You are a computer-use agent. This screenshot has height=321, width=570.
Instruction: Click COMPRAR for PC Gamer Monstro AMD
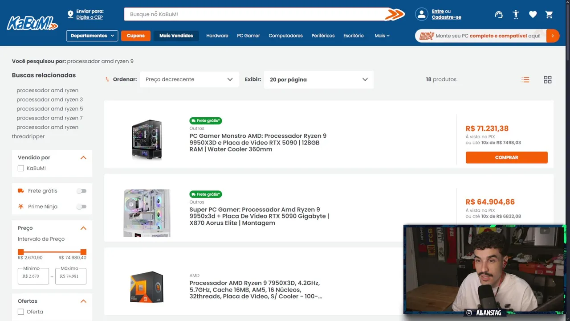(x=507, y=157)
